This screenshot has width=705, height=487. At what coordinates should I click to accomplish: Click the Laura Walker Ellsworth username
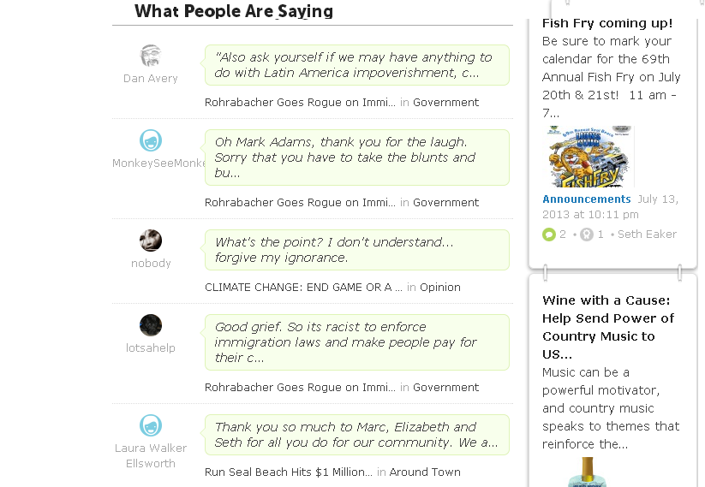pyautogui.click(x=151, y=455)
